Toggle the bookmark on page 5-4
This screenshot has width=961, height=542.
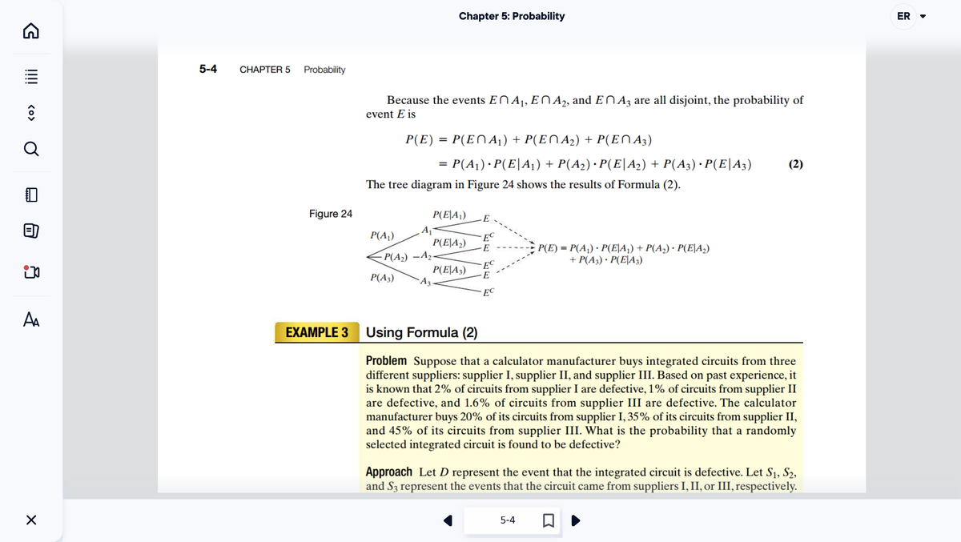[549, 520]
